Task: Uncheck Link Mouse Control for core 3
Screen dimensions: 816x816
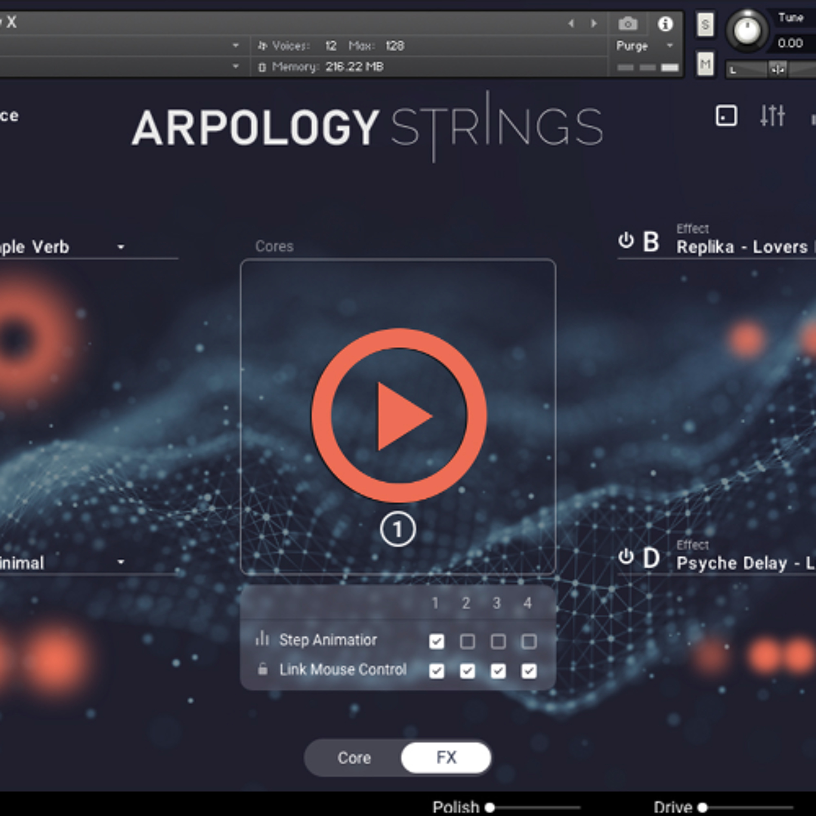Action: pos(498,671)
